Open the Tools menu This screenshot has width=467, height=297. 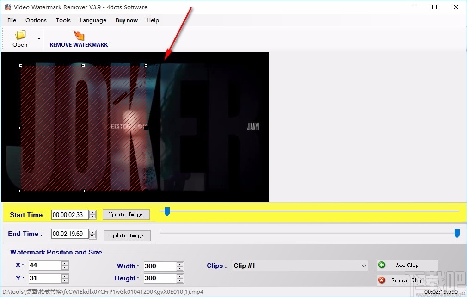63,20
